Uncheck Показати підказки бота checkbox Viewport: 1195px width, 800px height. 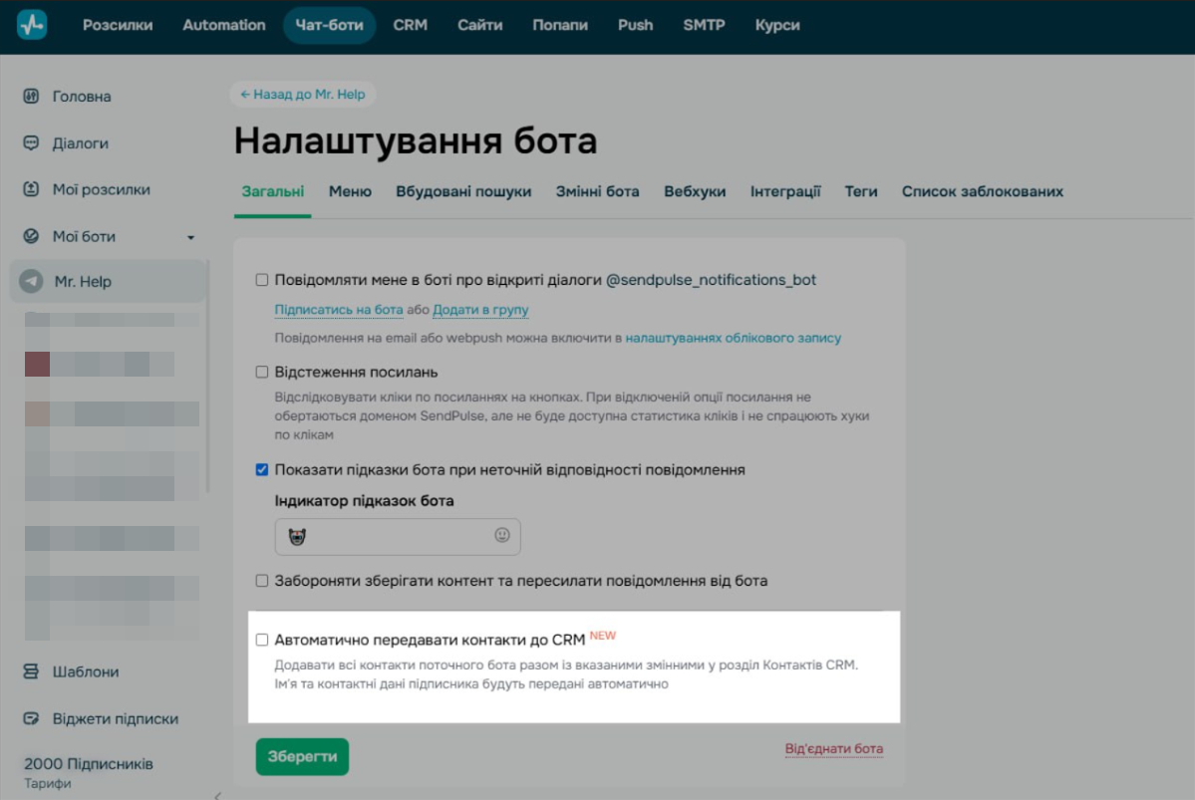(262, 469)
